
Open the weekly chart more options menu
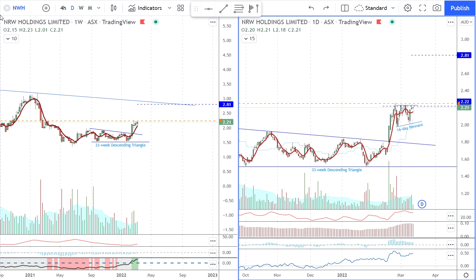click(x=213, y=22)
